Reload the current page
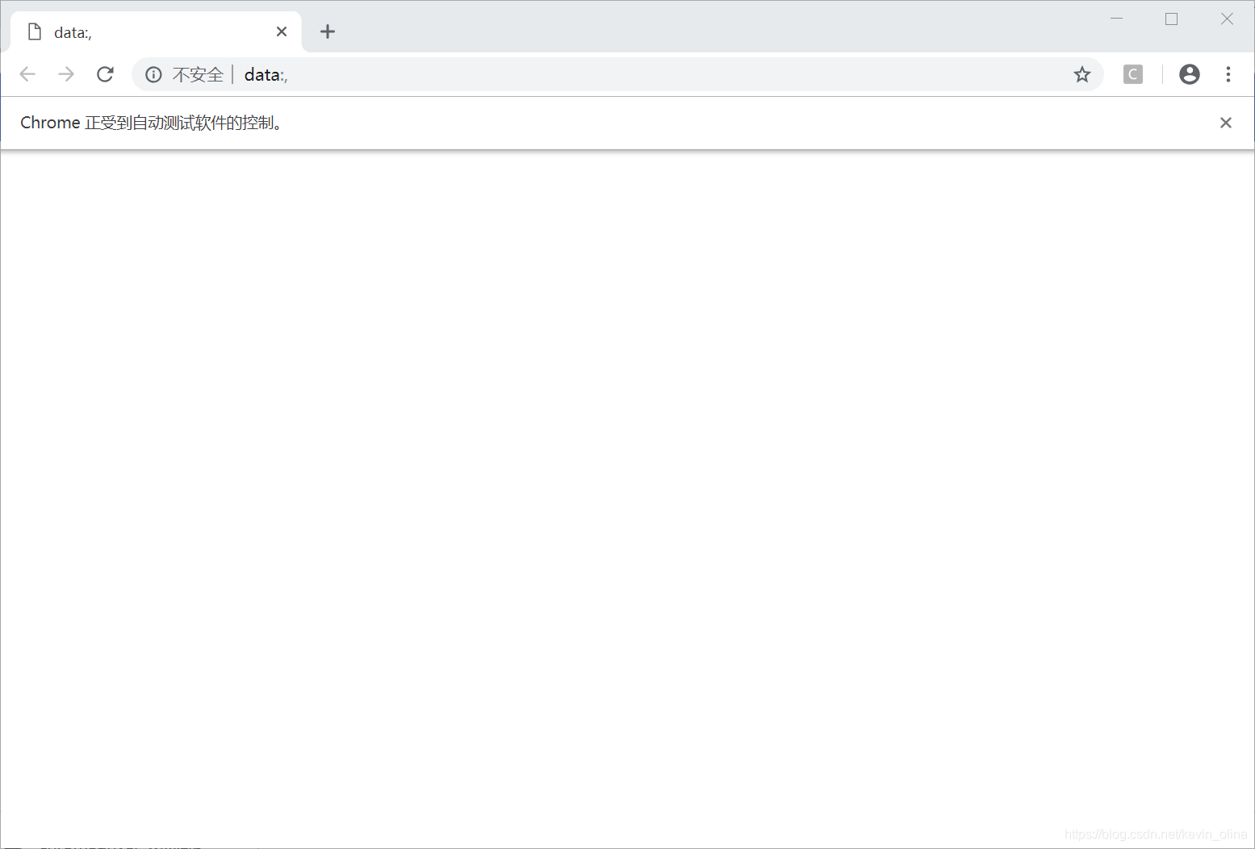The image size is (1255, 849). [105, 74]
